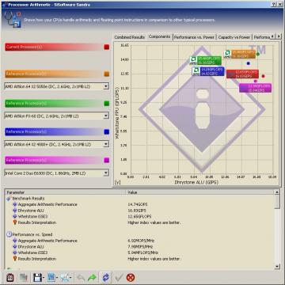Click the red Current Processor color swatch
Screen dimensions: 285x285
107,47
